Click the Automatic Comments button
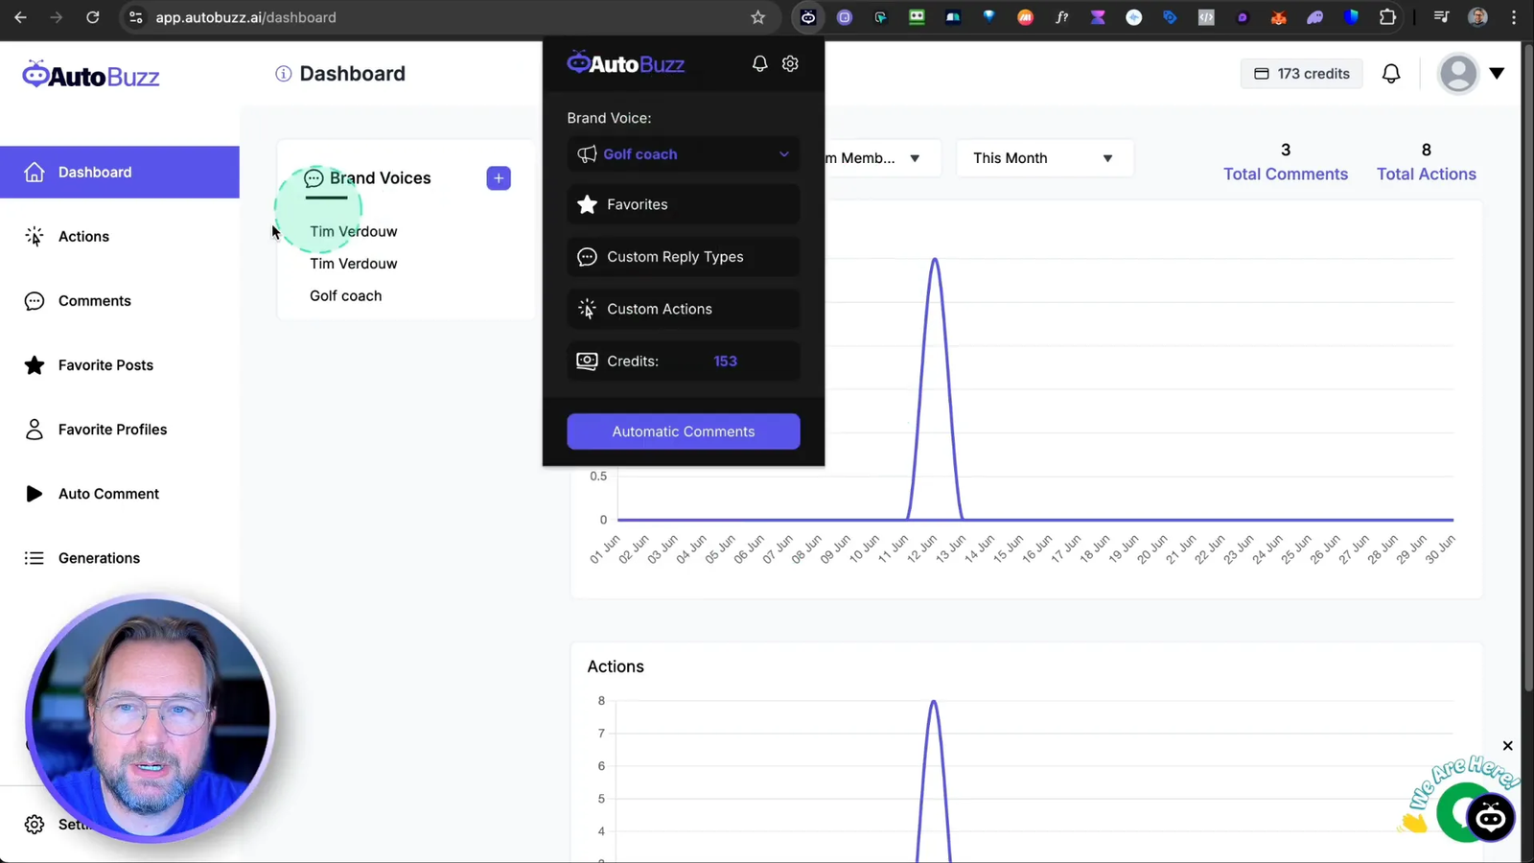This screenshot has width=1534, height=863. 684,431
